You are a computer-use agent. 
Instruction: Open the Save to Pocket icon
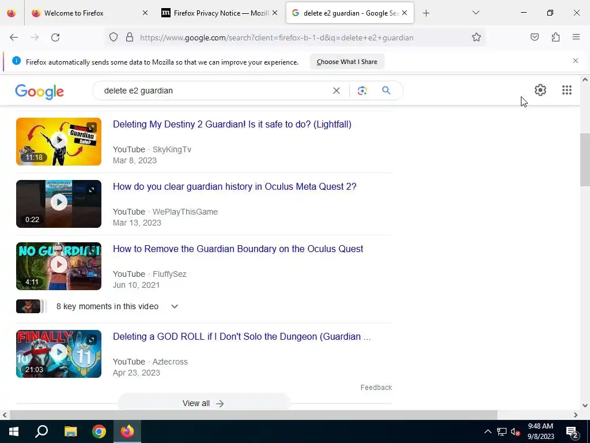click(535, 37)
